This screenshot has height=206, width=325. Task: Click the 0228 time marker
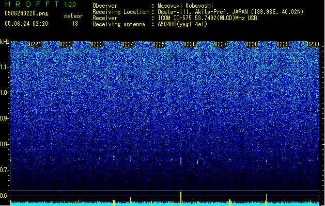(252, 44)
